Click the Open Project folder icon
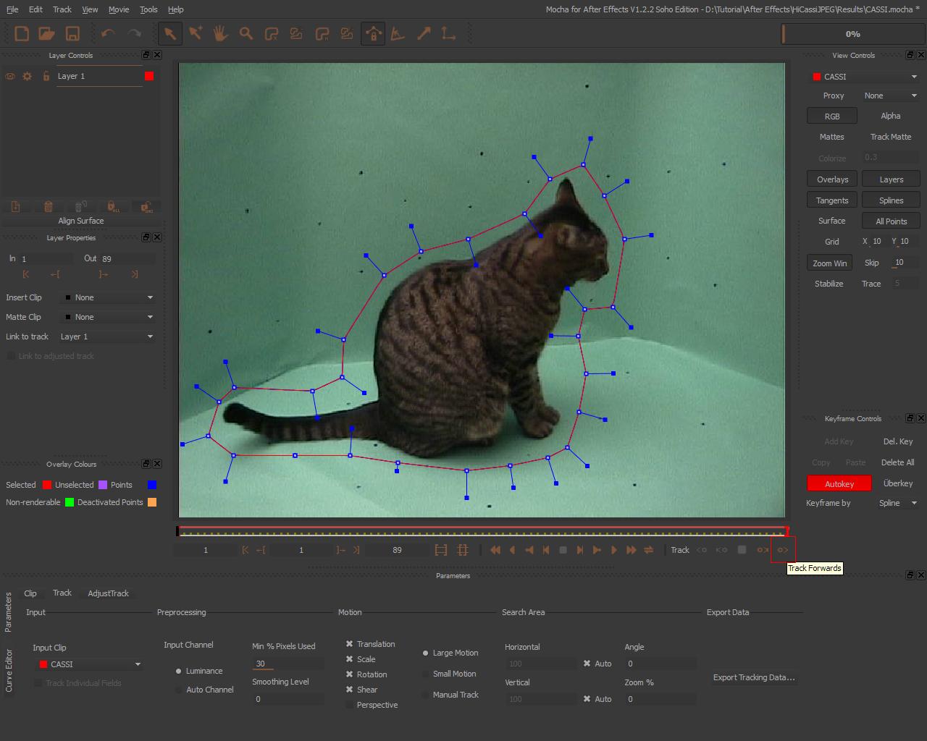This screenshot has width=927, height=741. pyautogui.click(x=47, y=33)
